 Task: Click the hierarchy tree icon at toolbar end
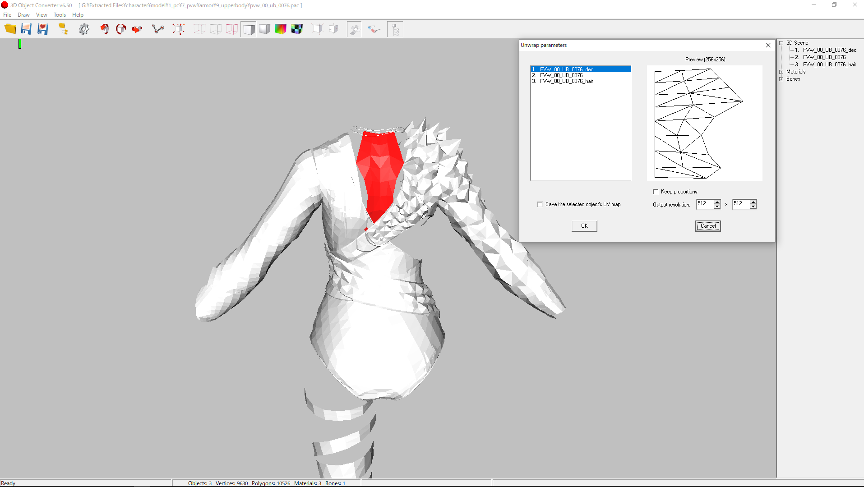point(395,30)
